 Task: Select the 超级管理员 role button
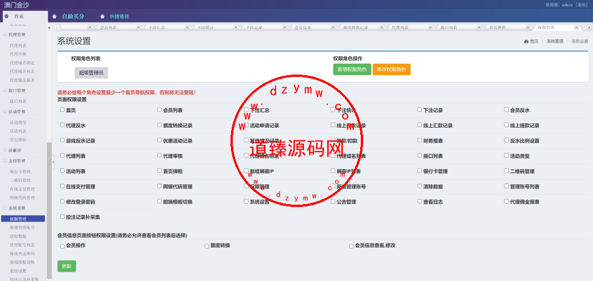[x=91, y=73]
